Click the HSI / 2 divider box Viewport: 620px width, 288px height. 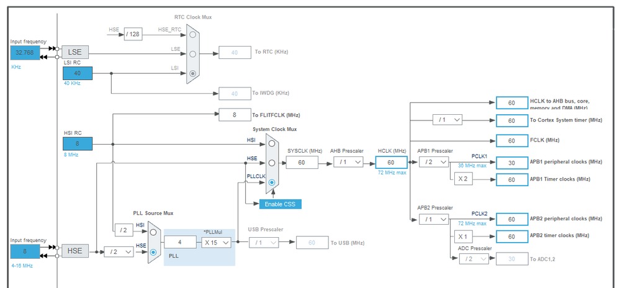124,230
